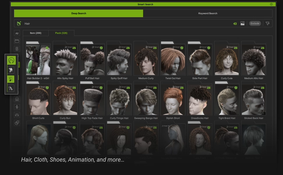Click the bottom razor icon in the flyout panel
Viewport: 283px width, 175px height.
[x=11, y=88]
